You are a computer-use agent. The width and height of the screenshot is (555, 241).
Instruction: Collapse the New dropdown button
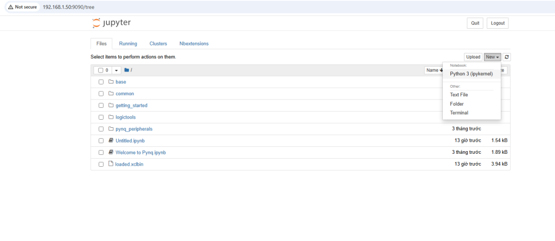coord(492,57)
